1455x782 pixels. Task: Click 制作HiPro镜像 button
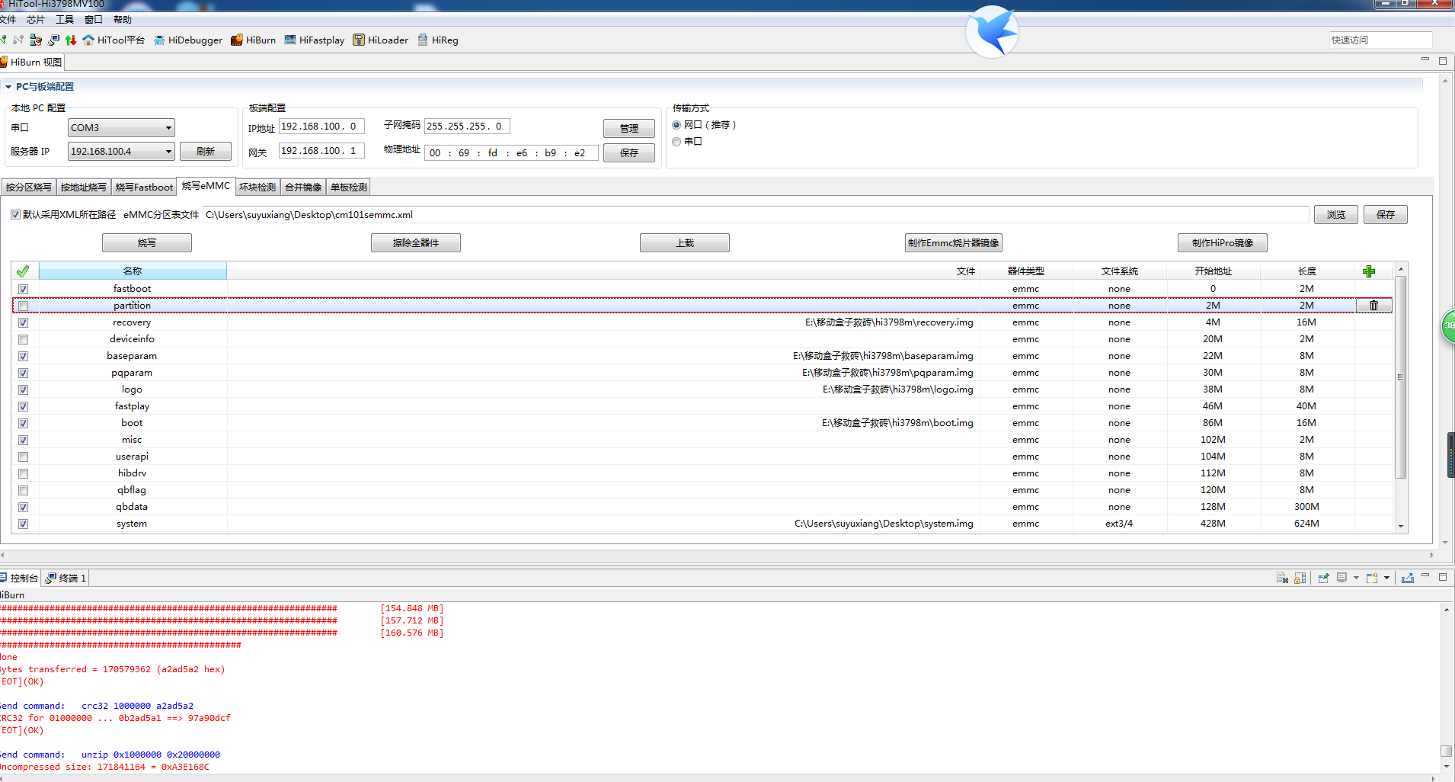[x=1223, y=242]
